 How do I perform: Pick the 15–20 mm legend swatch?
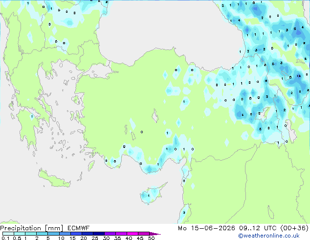[x=76, y=234]
